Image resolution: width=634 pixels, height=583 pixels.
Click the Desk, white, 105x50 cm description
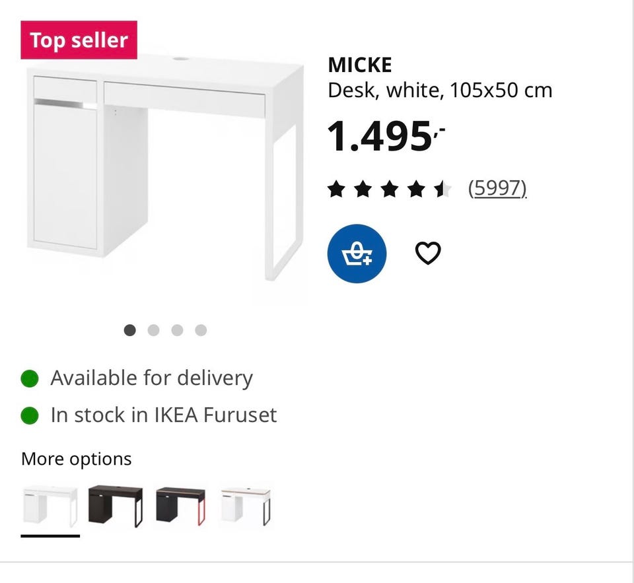tap(440, 90)
